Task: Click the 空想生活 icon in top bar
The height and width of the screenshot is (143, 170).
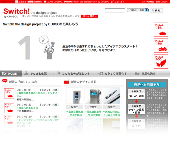Action: pyautogui.click(x=17, y=2)
